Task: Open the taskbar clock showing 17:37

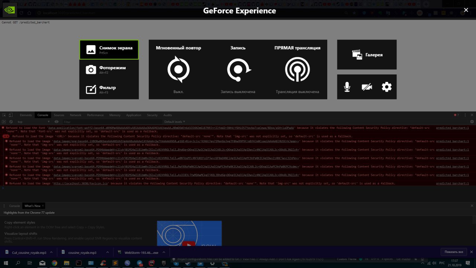Action: [x=454, y=263]
